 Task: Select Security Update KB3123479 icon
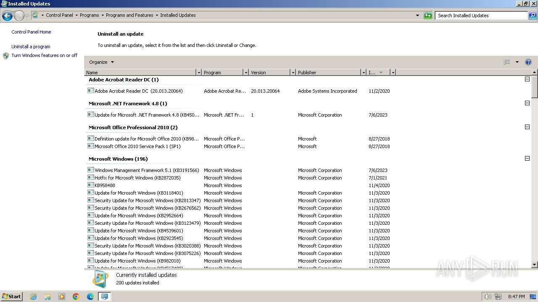(90, 223)
